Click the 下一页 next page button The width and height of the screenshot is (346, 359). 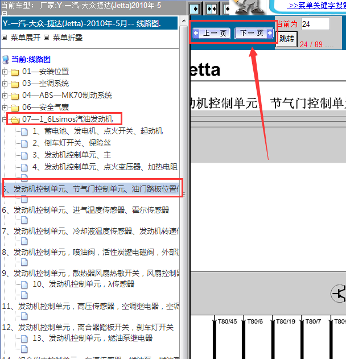(254, 33)
